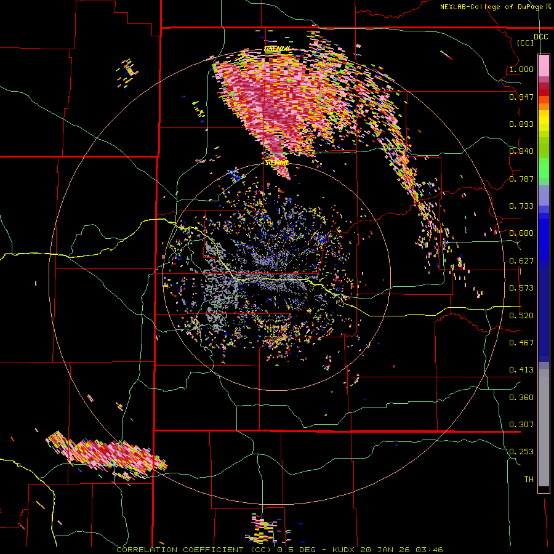Pick the gray segment of the color bar

tap(544, 428)
